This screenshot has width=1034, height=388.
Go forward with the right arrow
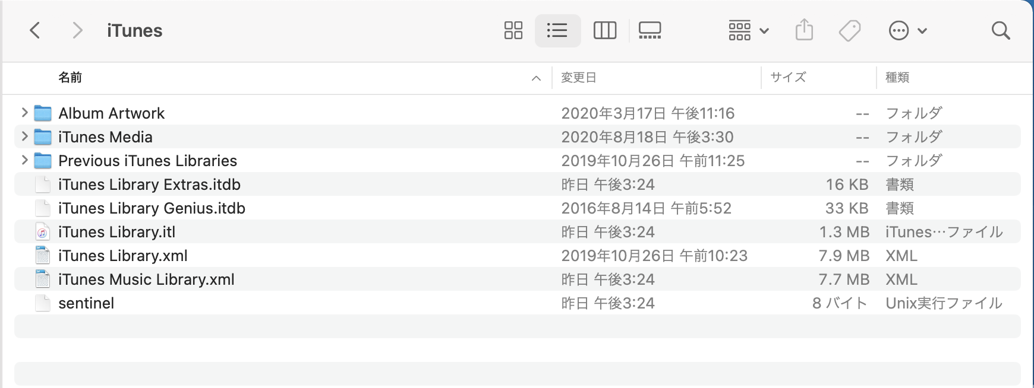tap(77, 30)
